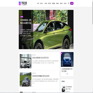Click the purple house logo icon

(20, 3)
